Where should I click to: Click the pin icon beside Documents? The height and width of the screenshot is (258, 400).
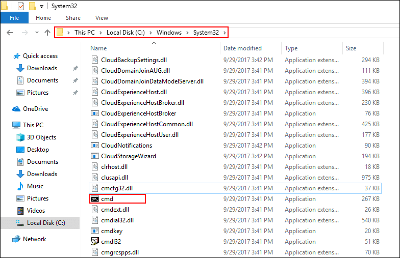(76, 80)
